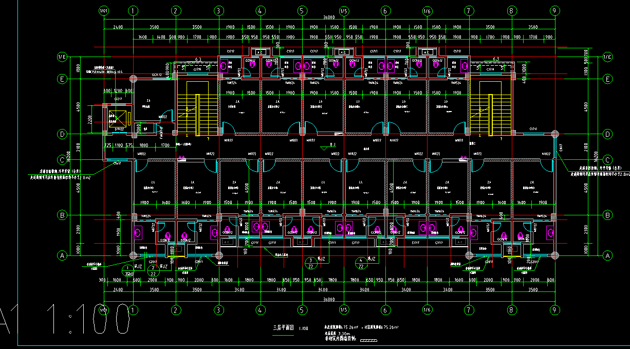Select the yellow elevator car symbol
The height and width of the screenshot is (349, 630).
[x=117, y=118]
